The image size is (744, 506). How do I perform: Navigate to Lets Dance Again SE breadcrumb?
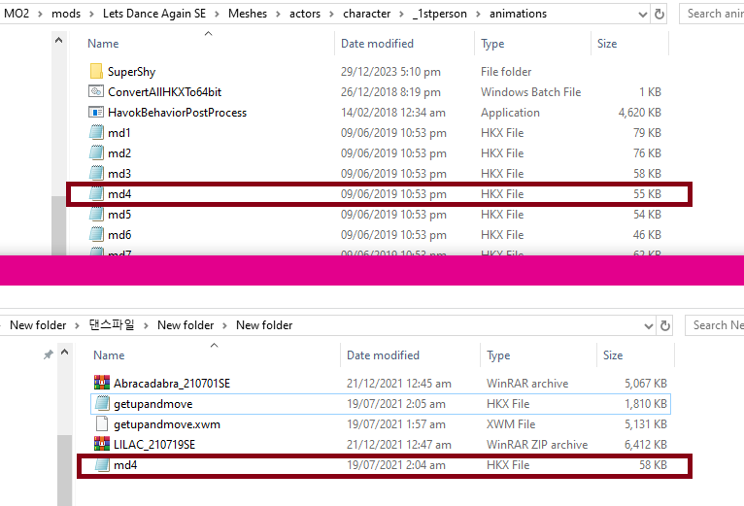pos(154,14)
